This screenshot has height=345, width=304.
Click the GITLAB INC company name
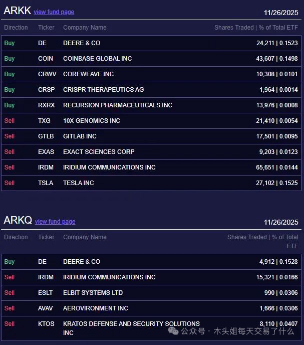point(80,136)
